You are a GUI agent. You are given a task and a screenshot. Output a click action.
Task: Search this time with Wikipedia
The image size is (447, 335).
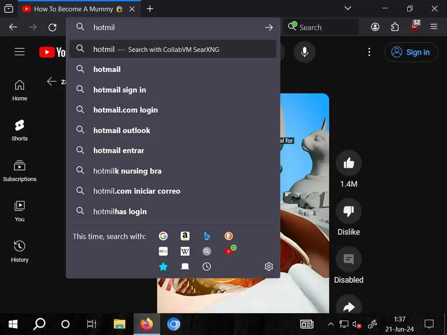(185, 251)
